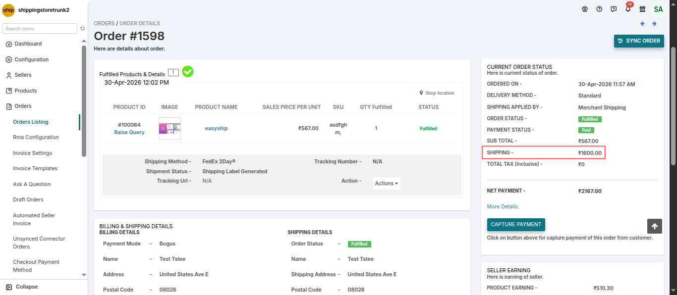This screenshot has height=295, width=677.
Task: Go to previous order with left arrow
Action: pos(643,24)
